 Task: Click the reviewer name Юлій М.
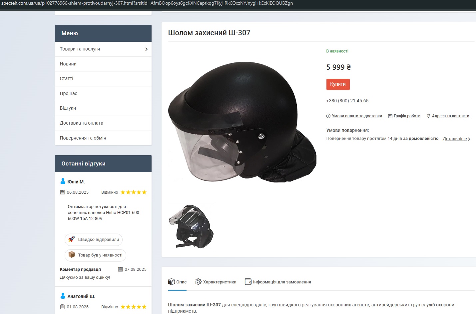[76, 182]
